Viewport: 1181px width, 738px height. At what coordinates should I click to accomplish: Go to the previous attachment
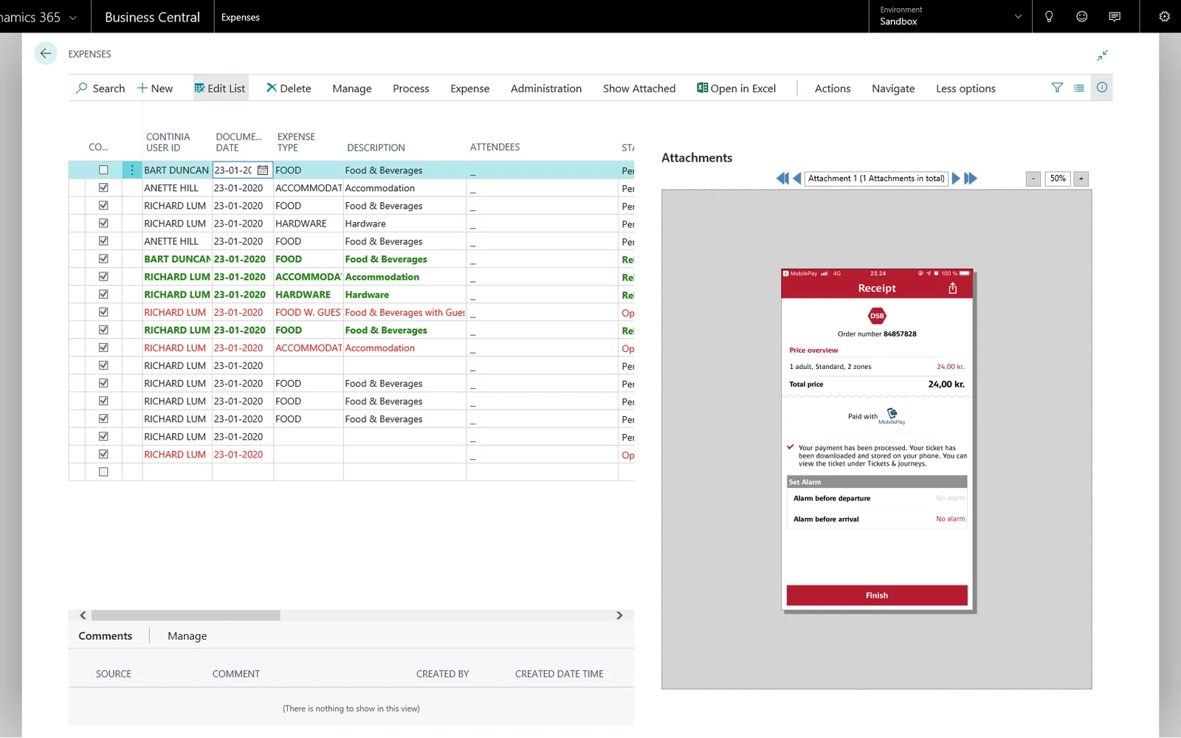(797, 179)
